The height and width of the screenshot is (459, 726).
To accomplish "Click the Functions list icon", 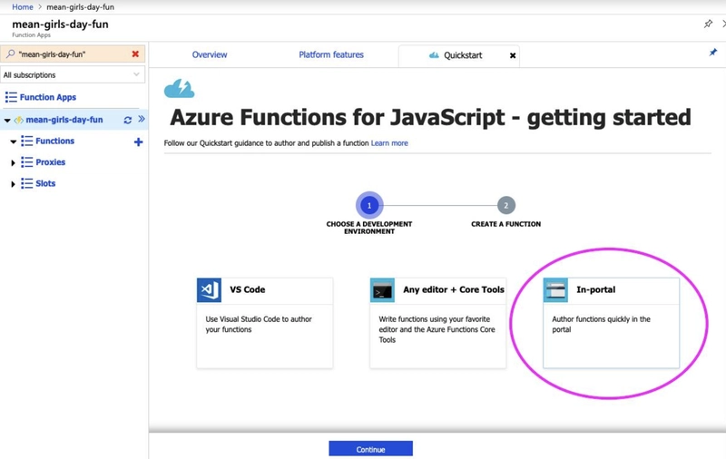I will 27,142.
